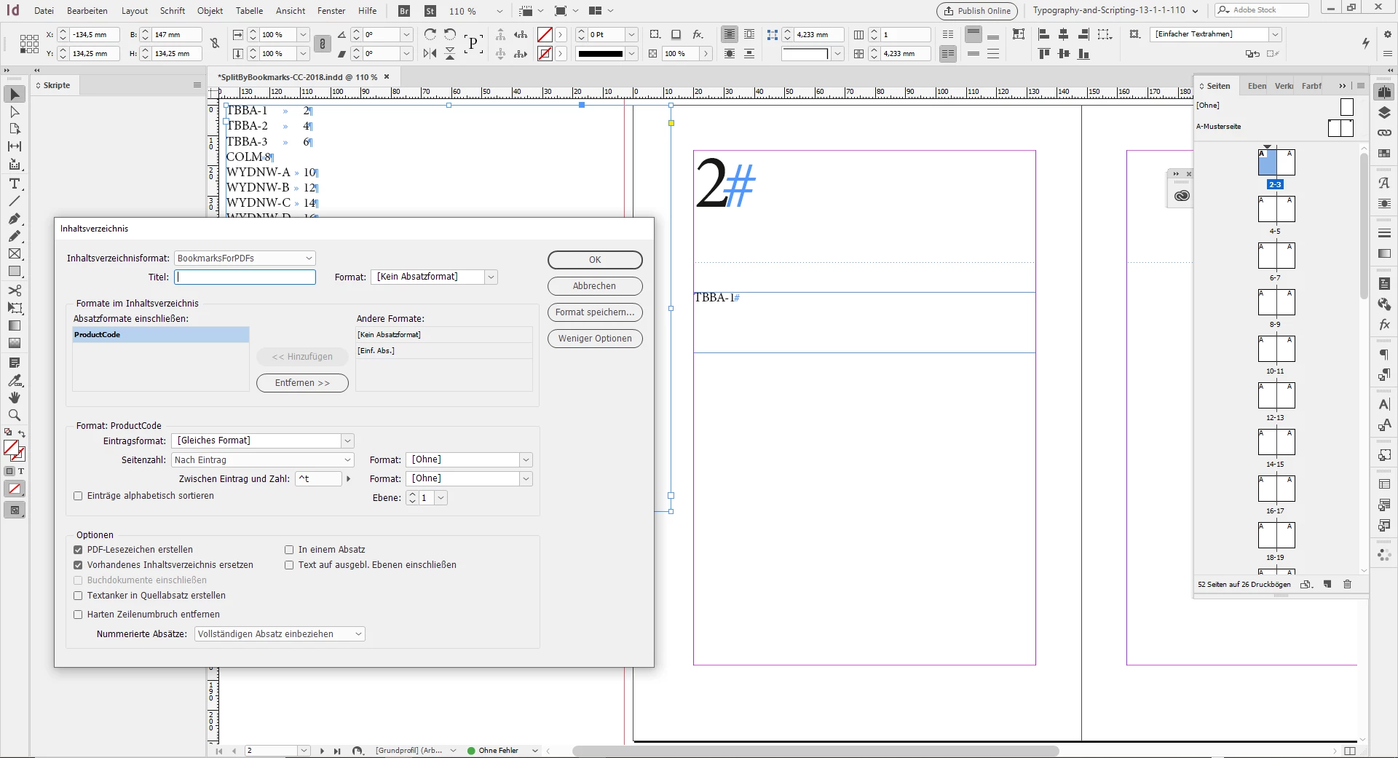Open the Effects fx panel icon
This screenshot has height=758, width=1398.
(x=1384, y=324)
